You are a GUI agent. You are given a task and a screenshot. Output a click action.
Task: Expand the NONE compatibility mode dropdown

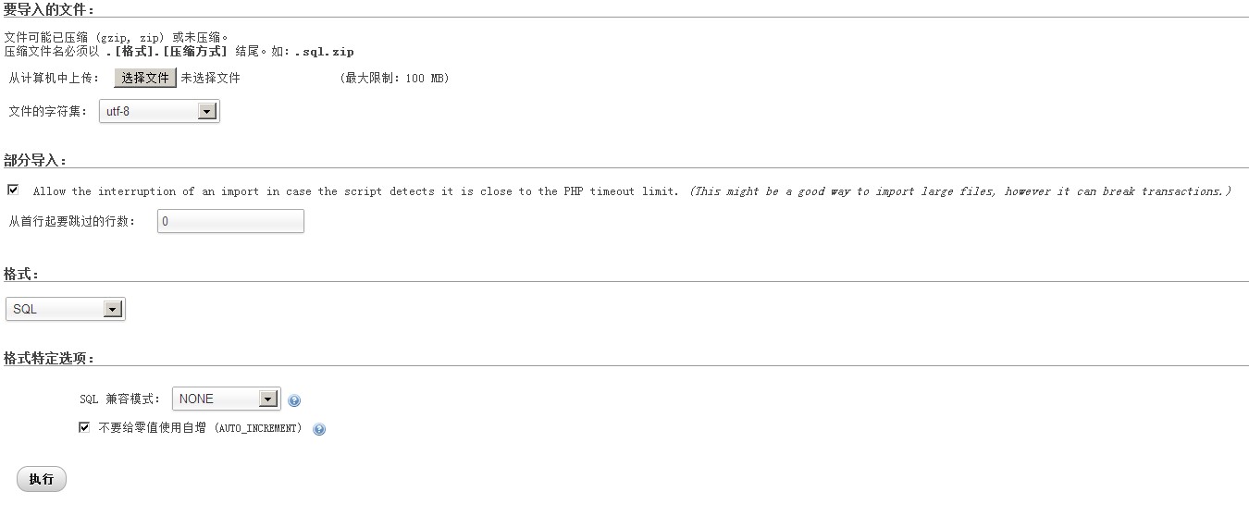[226, 399]
